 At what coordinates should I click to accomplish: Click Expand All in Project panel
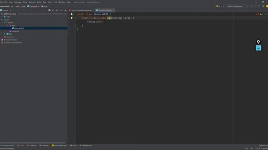pyautogui.click(x=53, y=10)
